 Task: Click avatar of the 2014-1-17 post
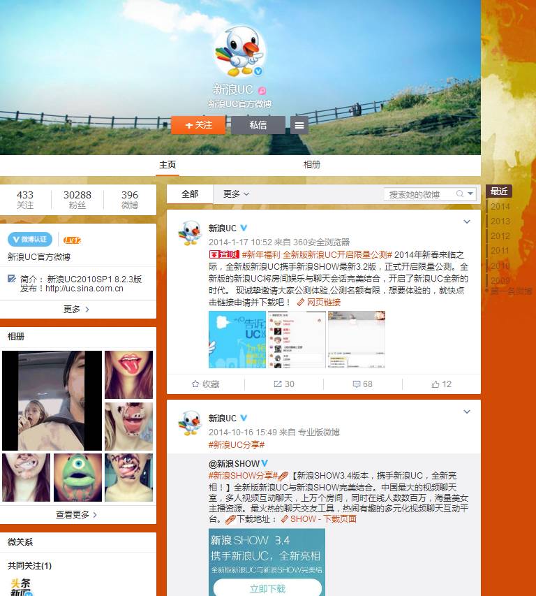tap(190, 233)
